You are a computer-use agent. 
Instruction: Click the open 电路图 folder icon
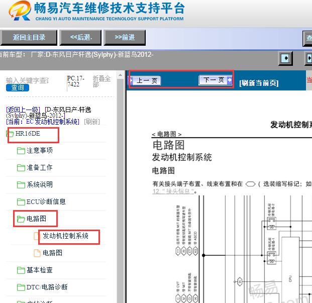(x=21, y=219)
